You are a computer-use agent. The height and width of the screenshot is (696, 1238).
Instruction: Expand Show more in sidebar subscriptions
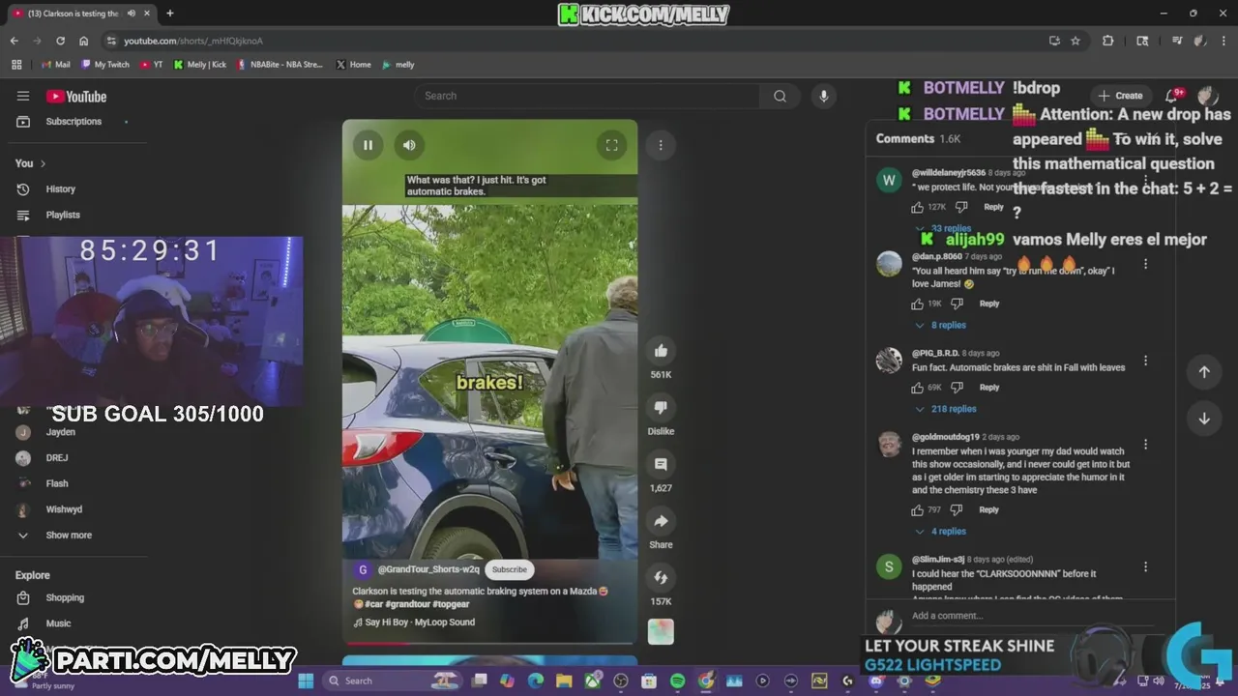click(69, 536)
